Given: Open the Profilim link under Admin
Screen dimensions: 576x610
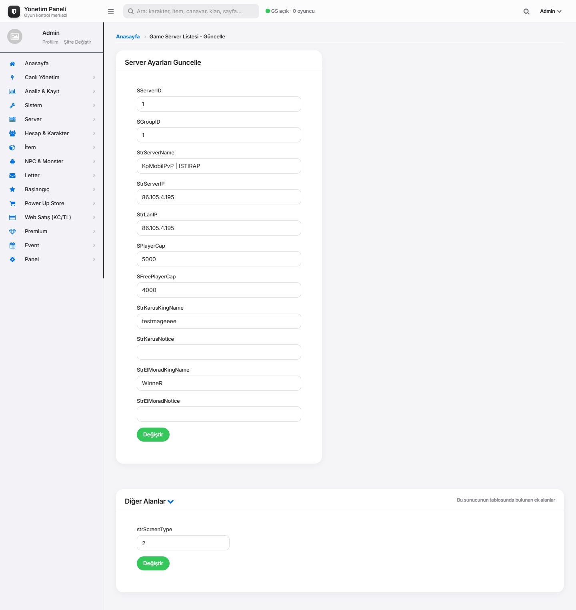Looking at the screenshot, I should click(50, 42).
